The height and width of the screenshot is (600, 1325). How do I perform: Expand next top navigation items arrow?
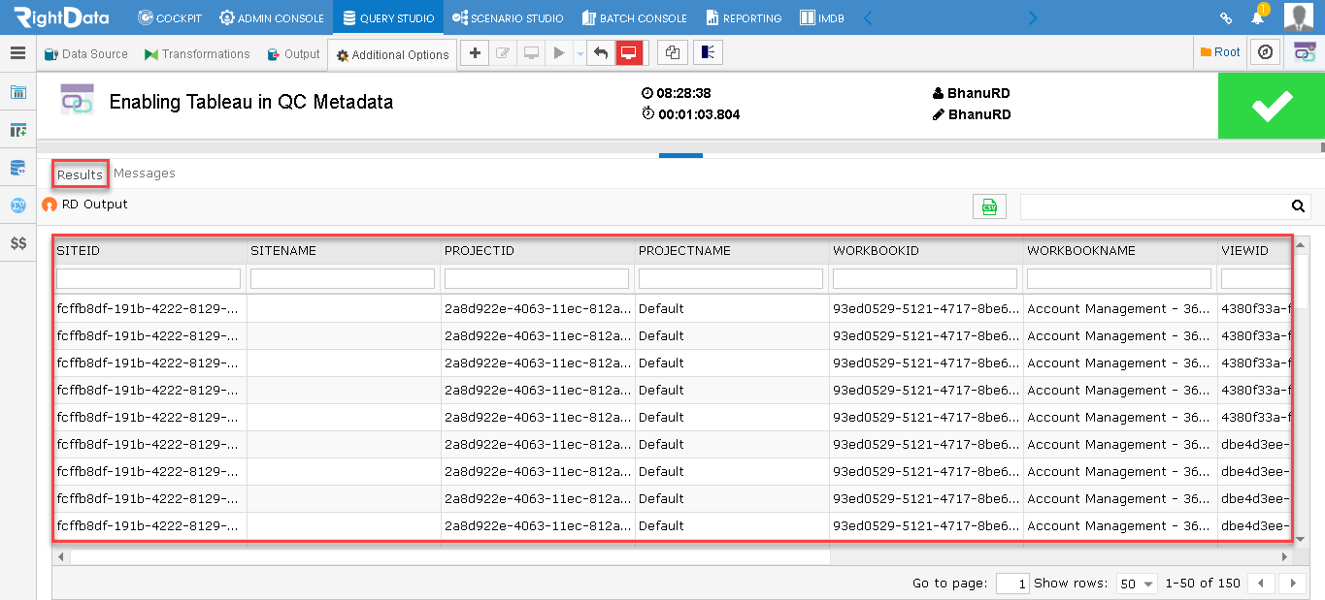click(x=1033, y=17)
